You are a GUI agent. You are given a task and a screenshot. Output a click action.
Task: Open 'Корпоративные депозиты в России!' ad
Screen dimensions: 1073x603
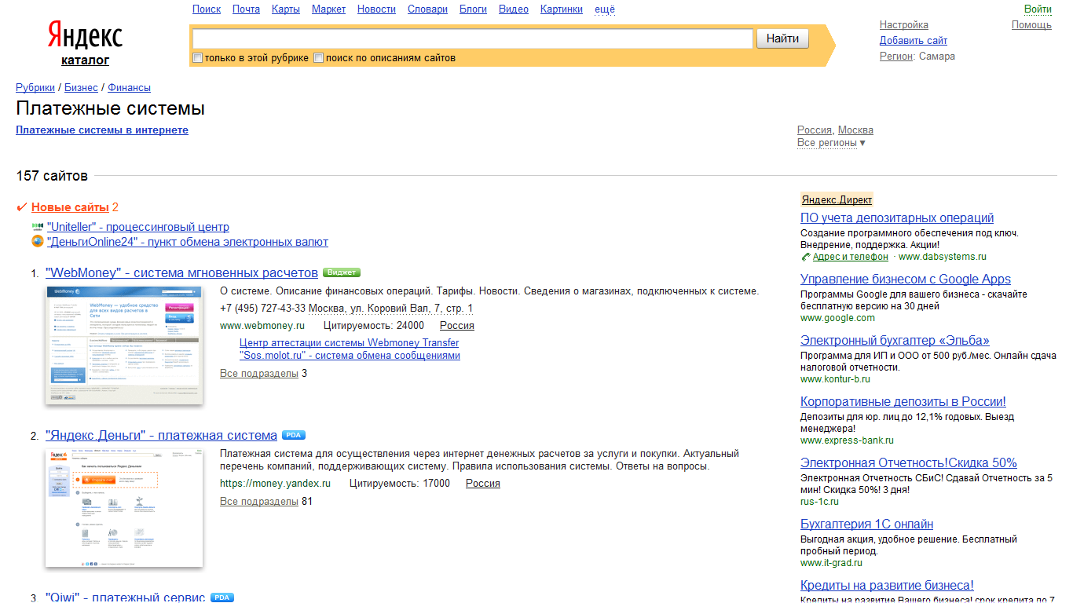pyautogui.click(x=903, y=402)
